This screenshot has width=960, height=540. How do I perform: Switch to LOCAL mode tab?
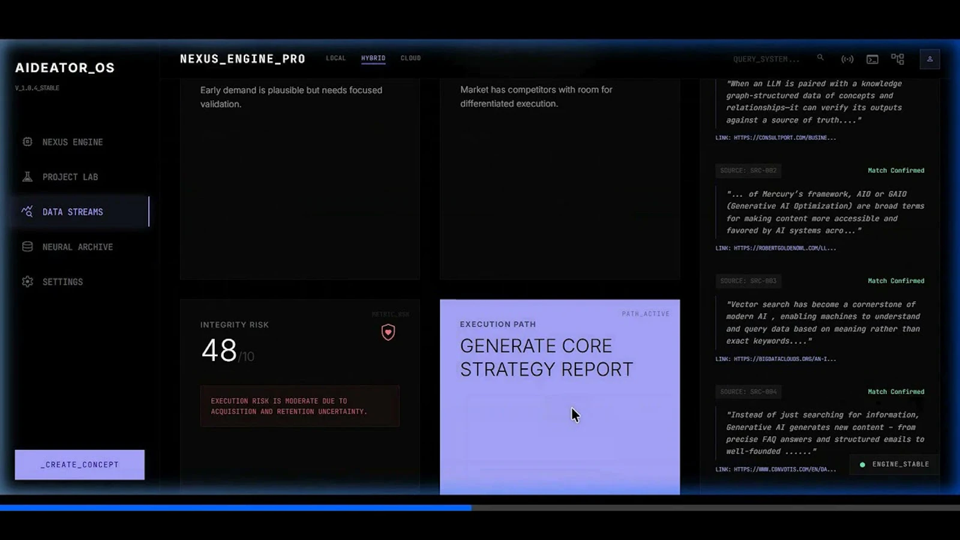[335, 58]
